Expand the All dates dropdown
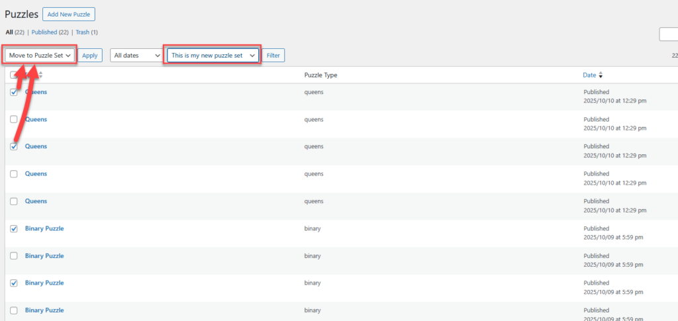The height and width of the screenshot is (321, 678). (136, 56)
